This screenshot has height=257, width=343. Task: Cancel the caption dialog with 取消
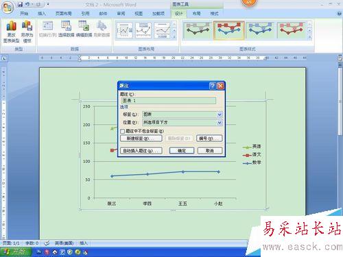210,151
